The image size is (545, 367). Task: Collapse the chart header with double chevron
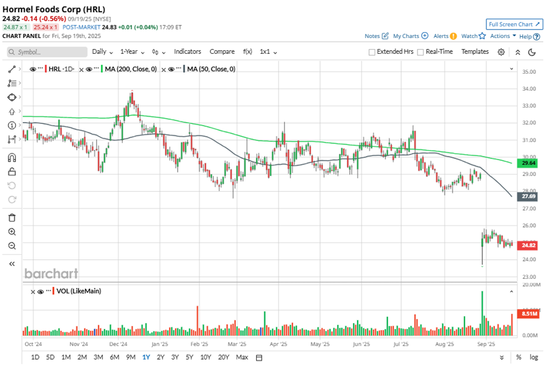pyautogui.click(x=518, y=52)
